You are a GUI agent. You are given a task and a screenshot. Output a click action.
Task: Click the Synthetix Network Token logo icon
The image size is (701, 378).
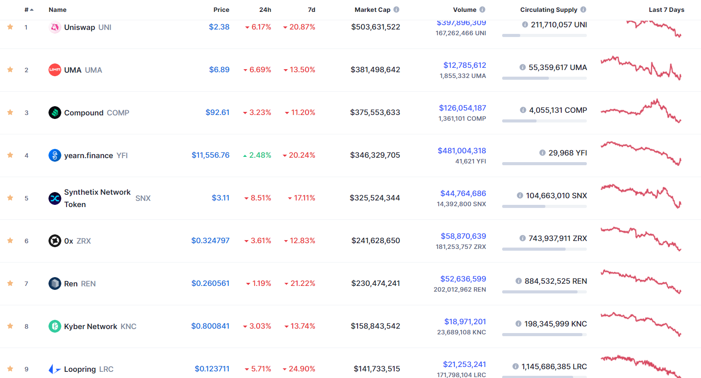coord(55,198)
